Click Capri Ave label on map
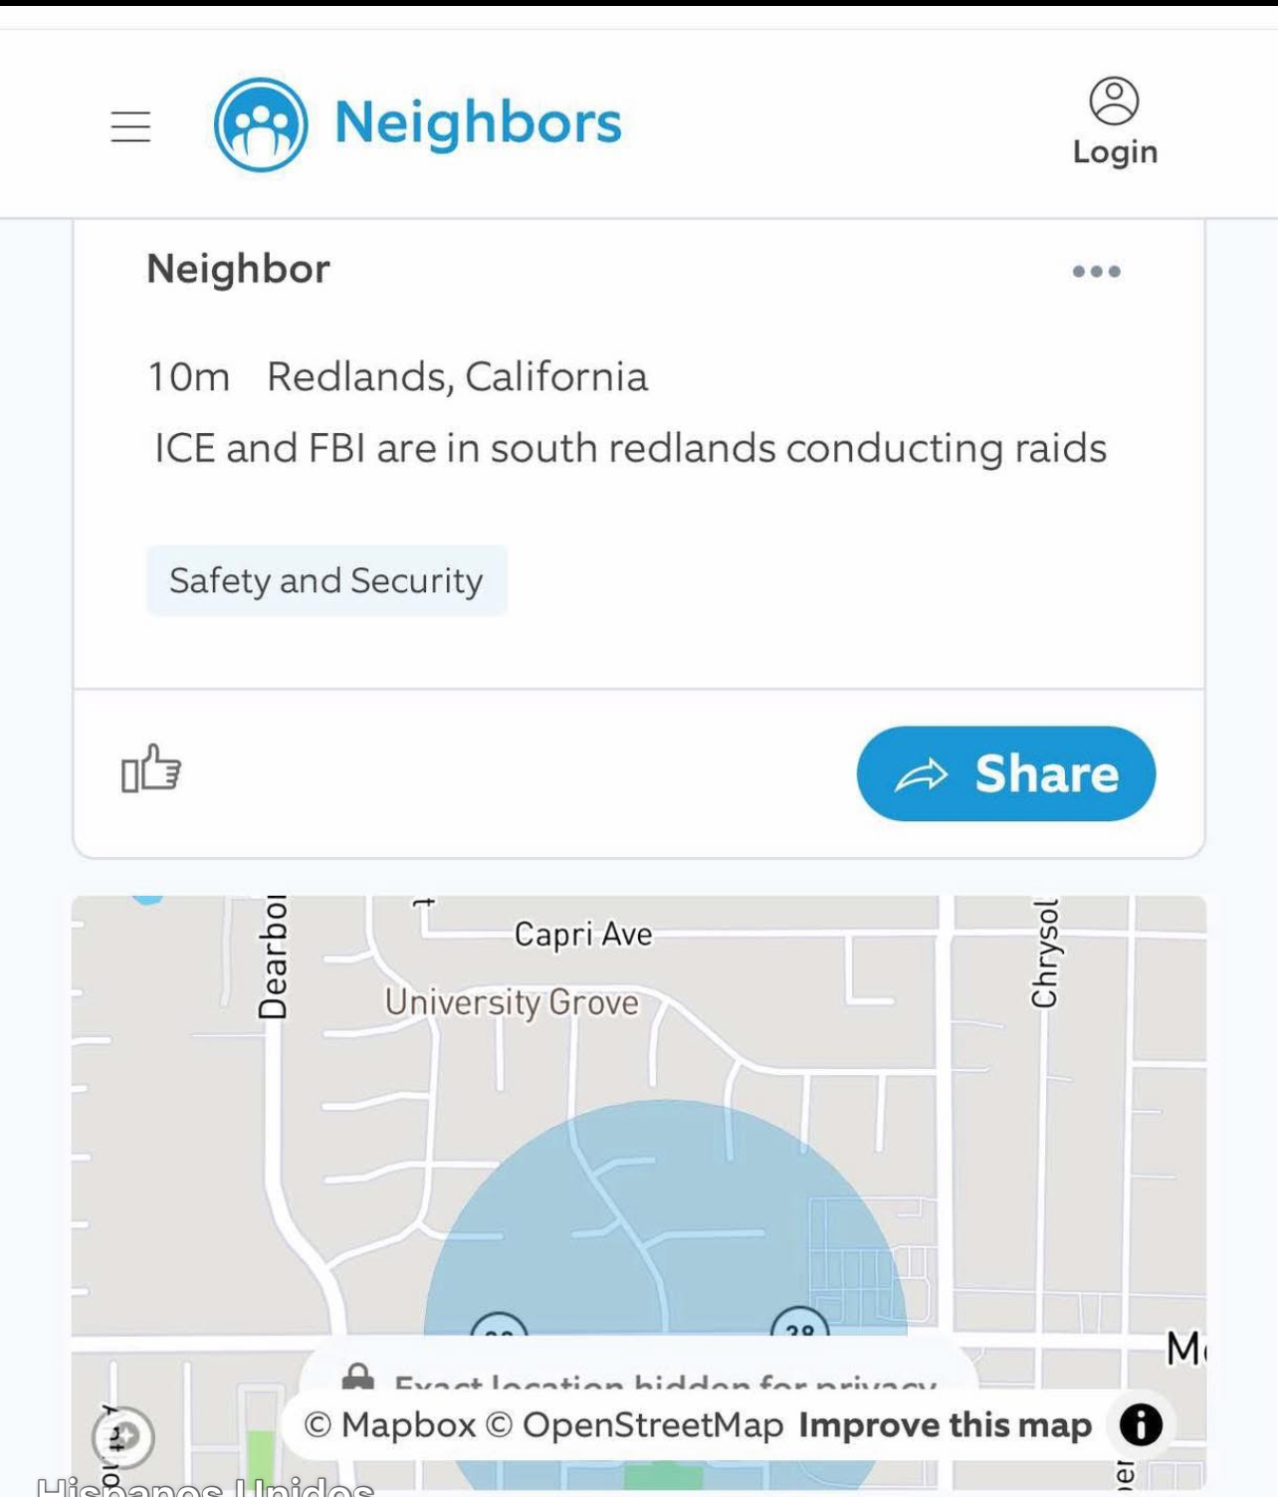Viewport: 1278px width, 1497px height. 583,934
